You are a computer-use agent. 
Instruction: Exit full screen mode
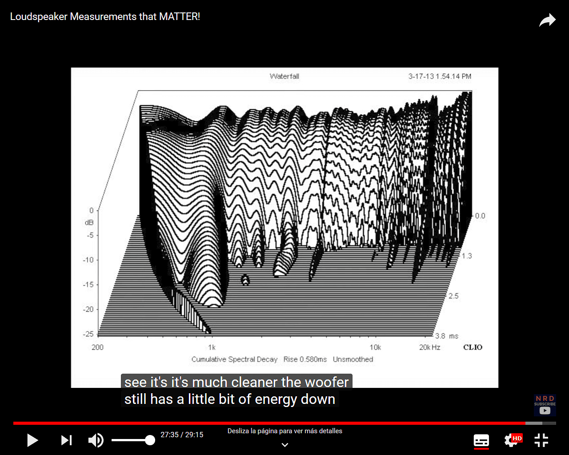tap(541, 440)
